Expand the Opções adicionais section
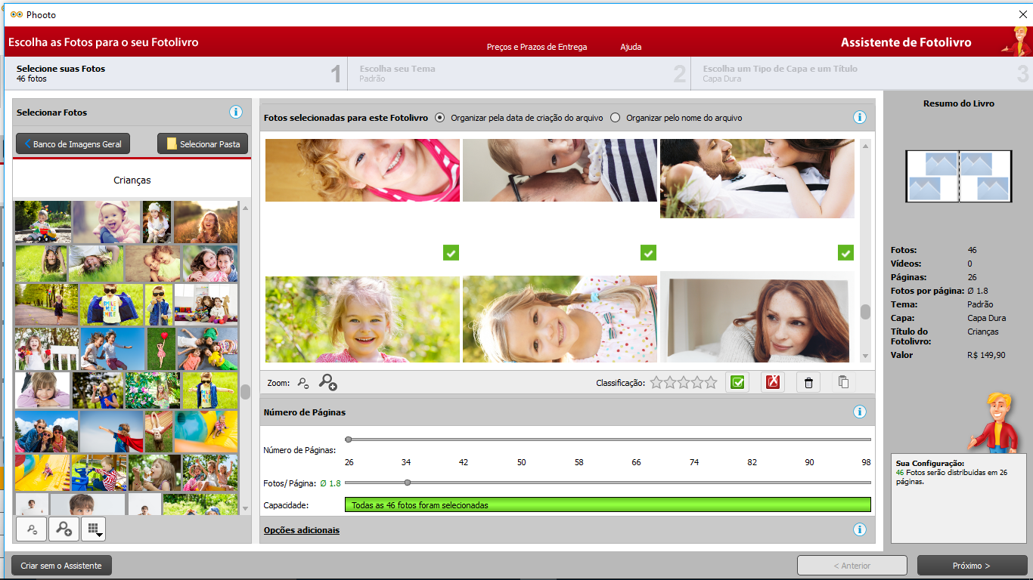The image size is (1033, 580). (x=302, y=530)
